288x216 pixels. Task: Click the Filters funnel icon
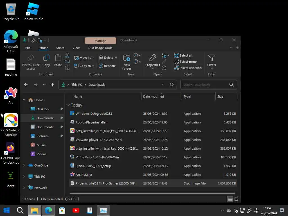coord(211,62)
